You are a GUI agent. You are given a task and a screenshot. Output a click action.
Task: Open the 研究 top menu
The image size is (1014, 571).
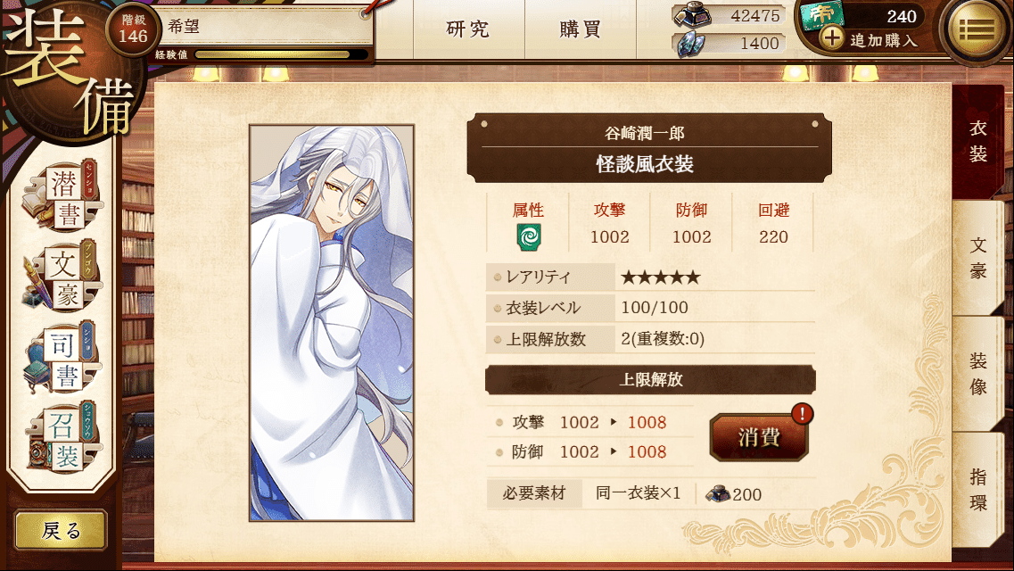(x=468, y=29)
